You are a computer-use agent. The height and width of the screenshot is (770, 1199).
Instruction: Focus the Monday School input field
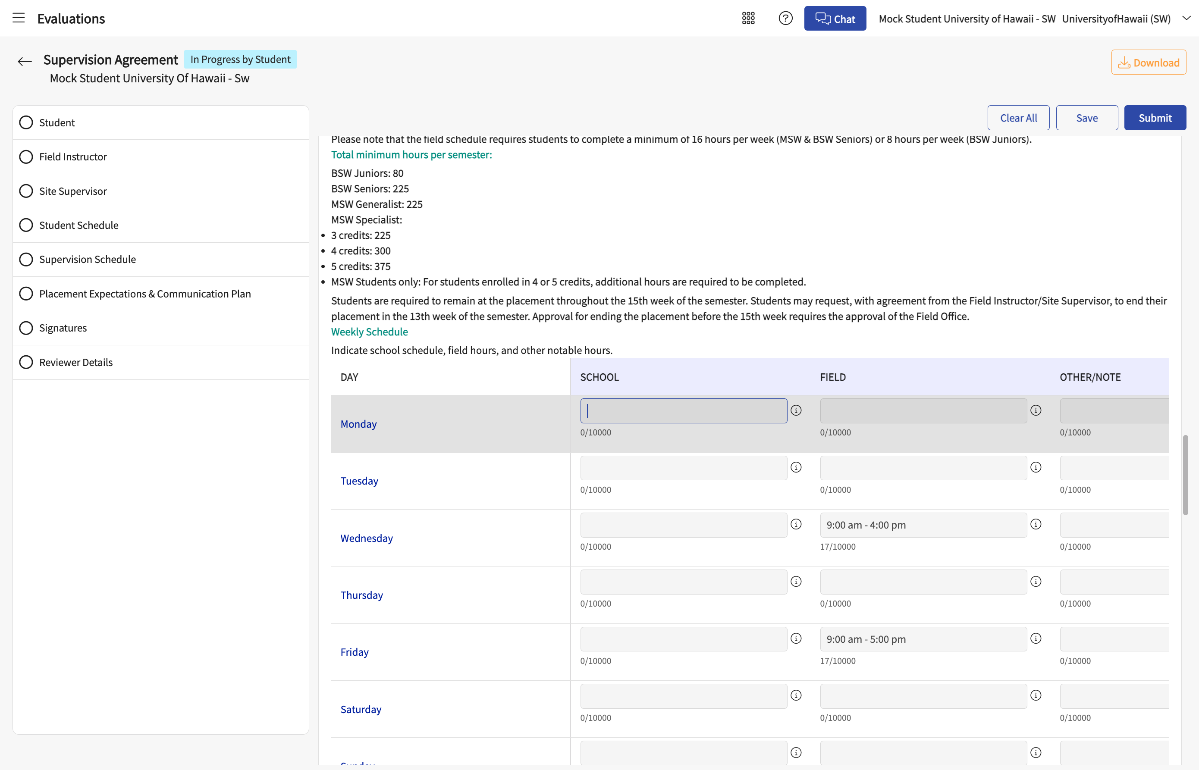pos(683,411)
